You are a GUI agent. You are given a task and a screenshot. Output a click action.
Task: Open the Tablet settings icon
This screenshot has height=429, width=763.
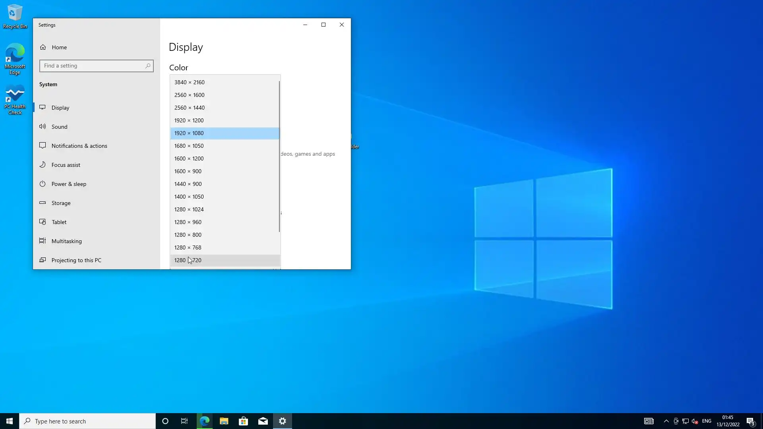43,222
